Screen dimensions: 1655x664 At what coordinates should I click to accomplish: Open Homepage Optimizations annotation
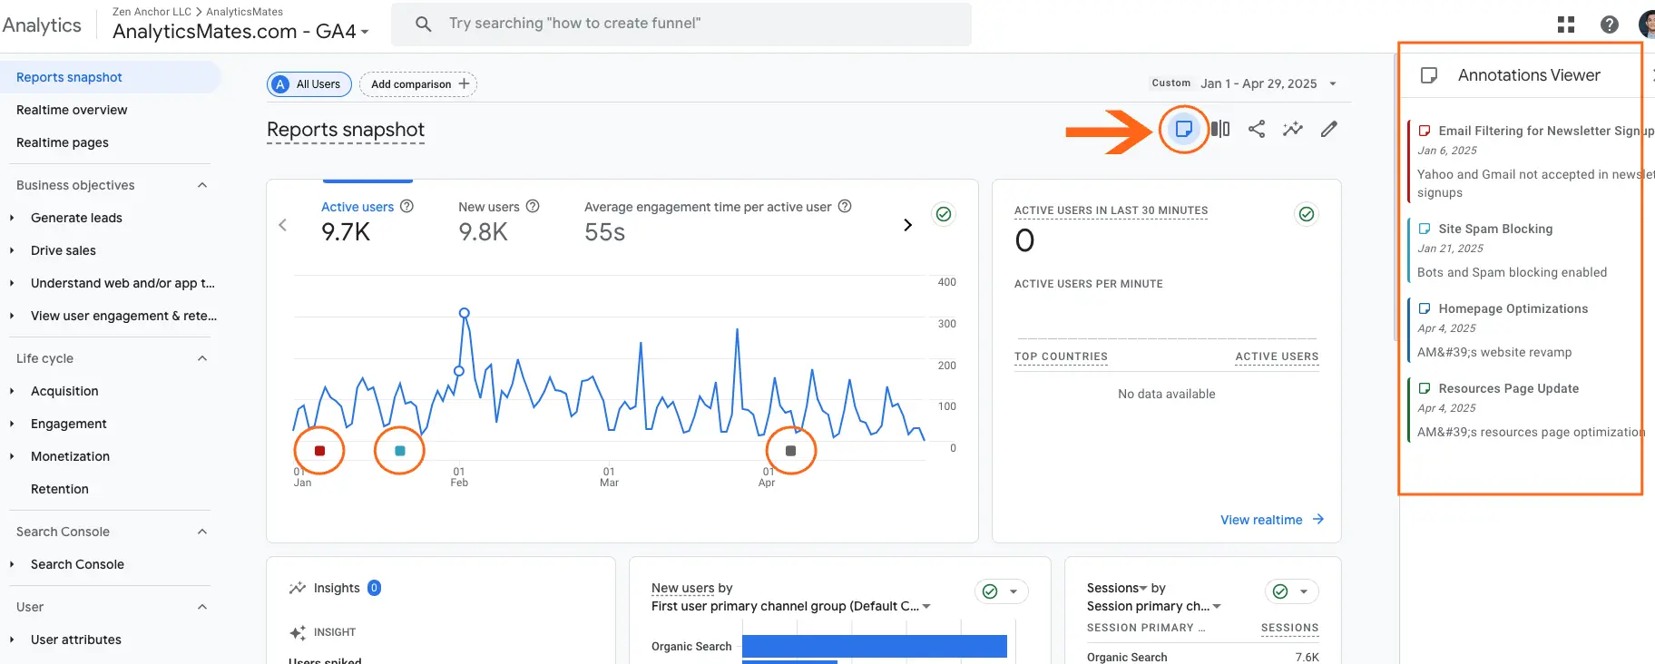click(x=1524, y=329)
